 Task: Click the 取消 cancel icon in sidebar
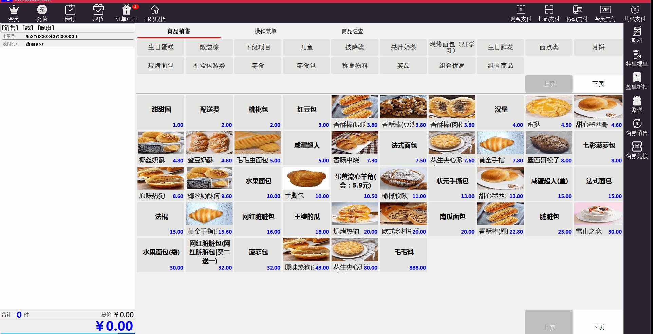tap(637, 35)
